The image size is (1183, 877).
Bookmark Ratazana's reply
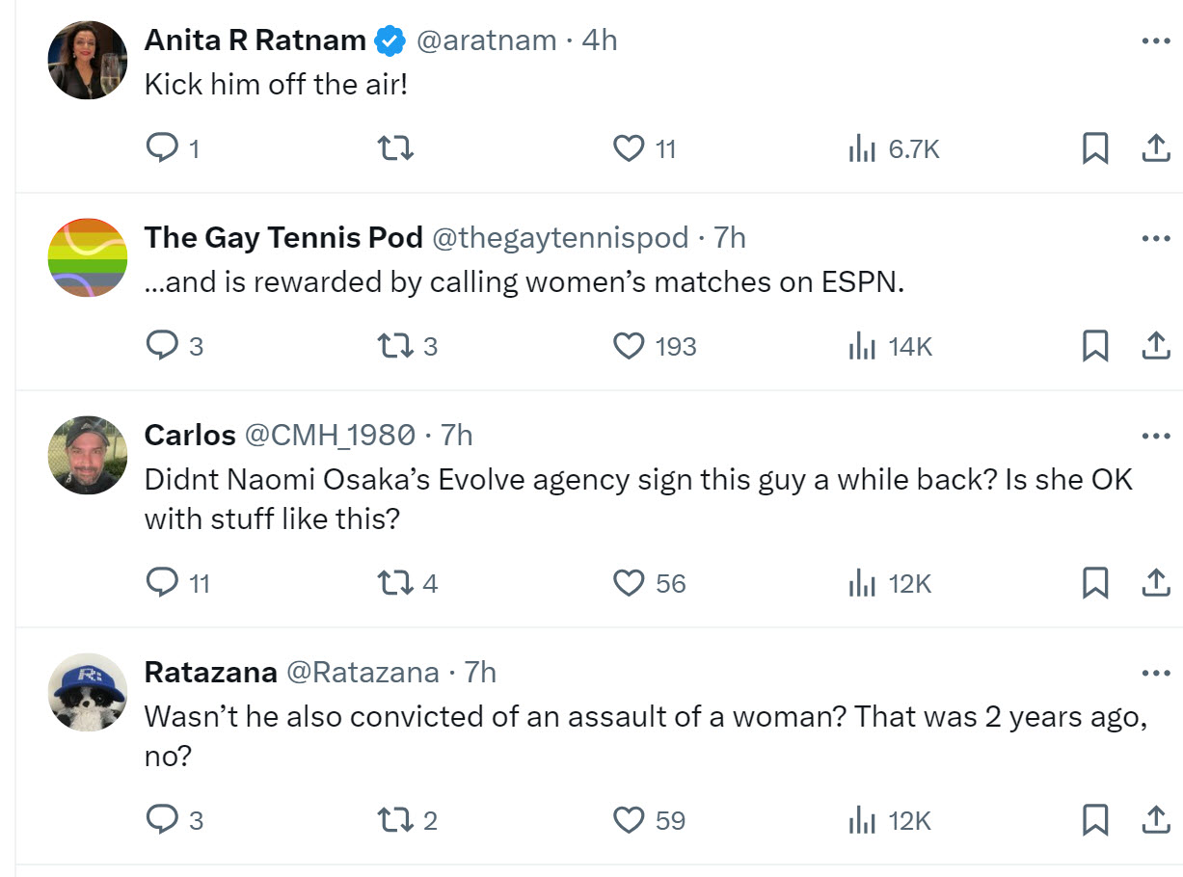click(1095, 820)
